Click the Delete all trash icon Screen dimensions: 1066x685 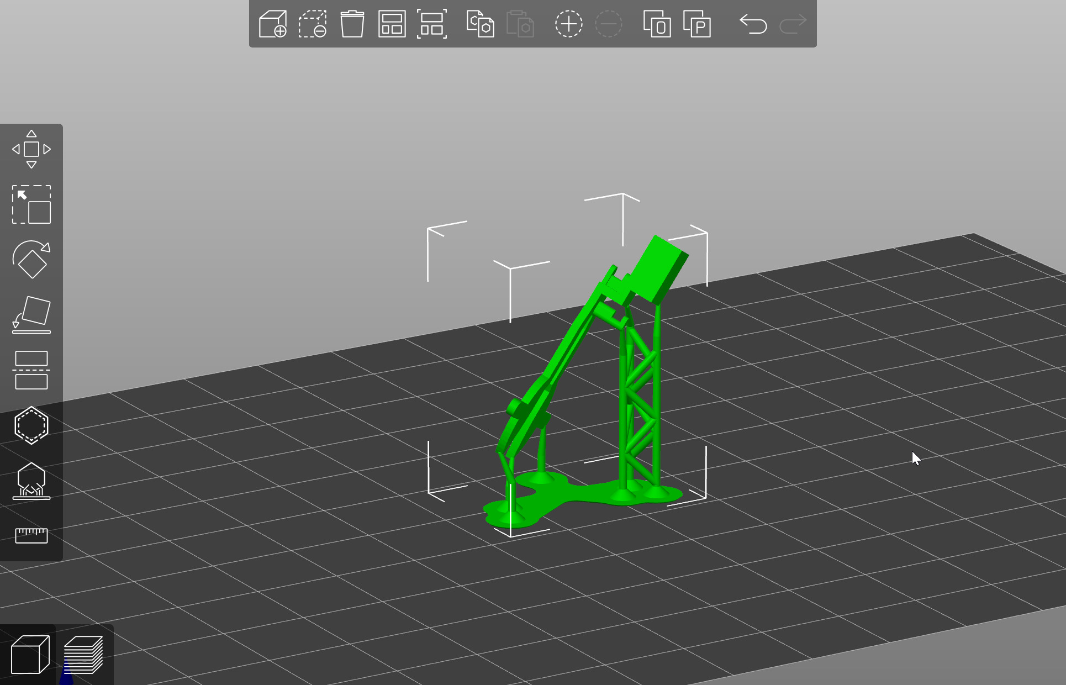point(352,24)
